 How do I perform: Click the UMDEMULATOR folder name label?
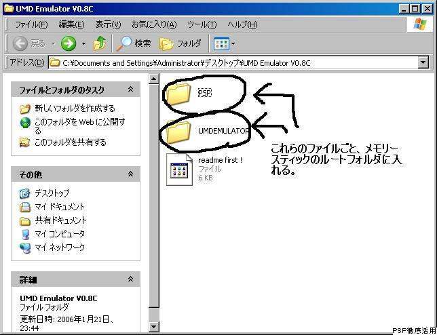(223, 131)
